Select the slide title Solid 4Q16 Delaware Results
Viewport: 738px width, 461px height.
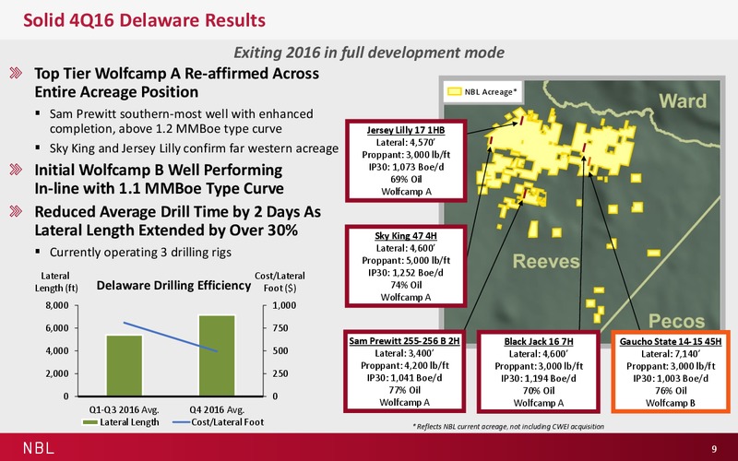(x=144, y=20)
